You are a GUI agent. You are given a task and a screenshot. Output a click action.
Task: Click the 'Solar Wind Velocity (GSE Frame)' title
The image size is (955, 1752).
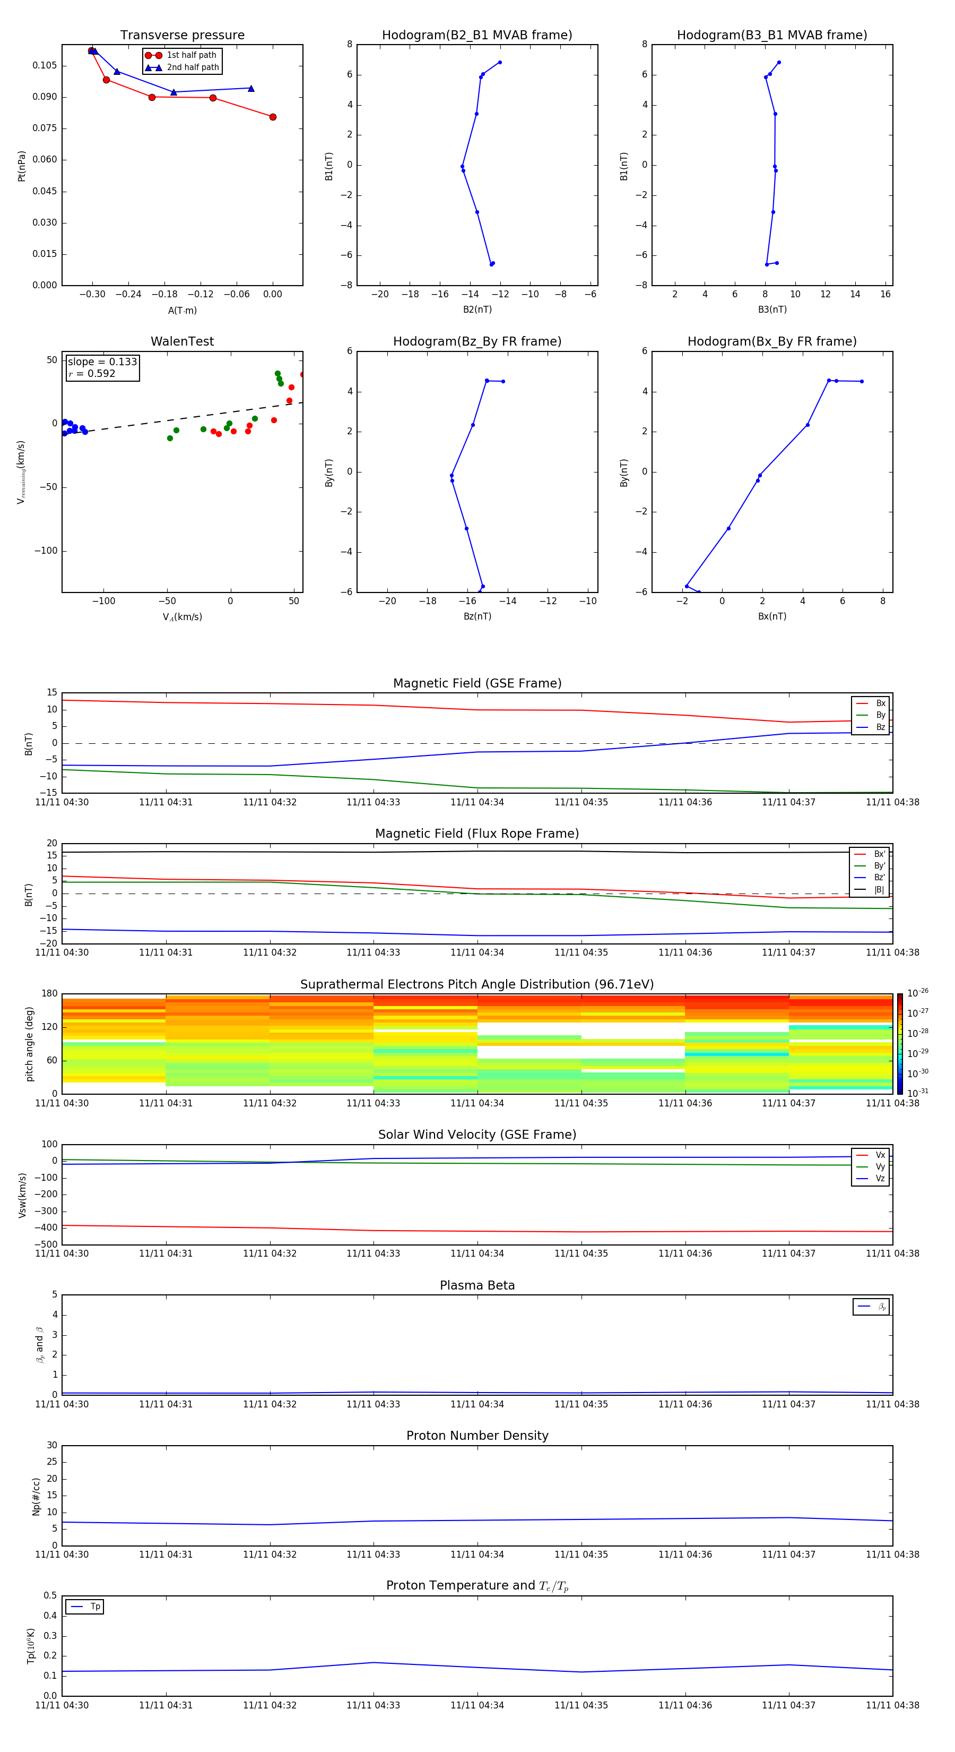(477, 1135)
